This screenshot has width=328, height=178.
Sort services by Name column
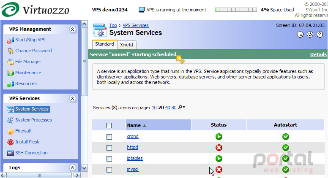click(134, 125)
